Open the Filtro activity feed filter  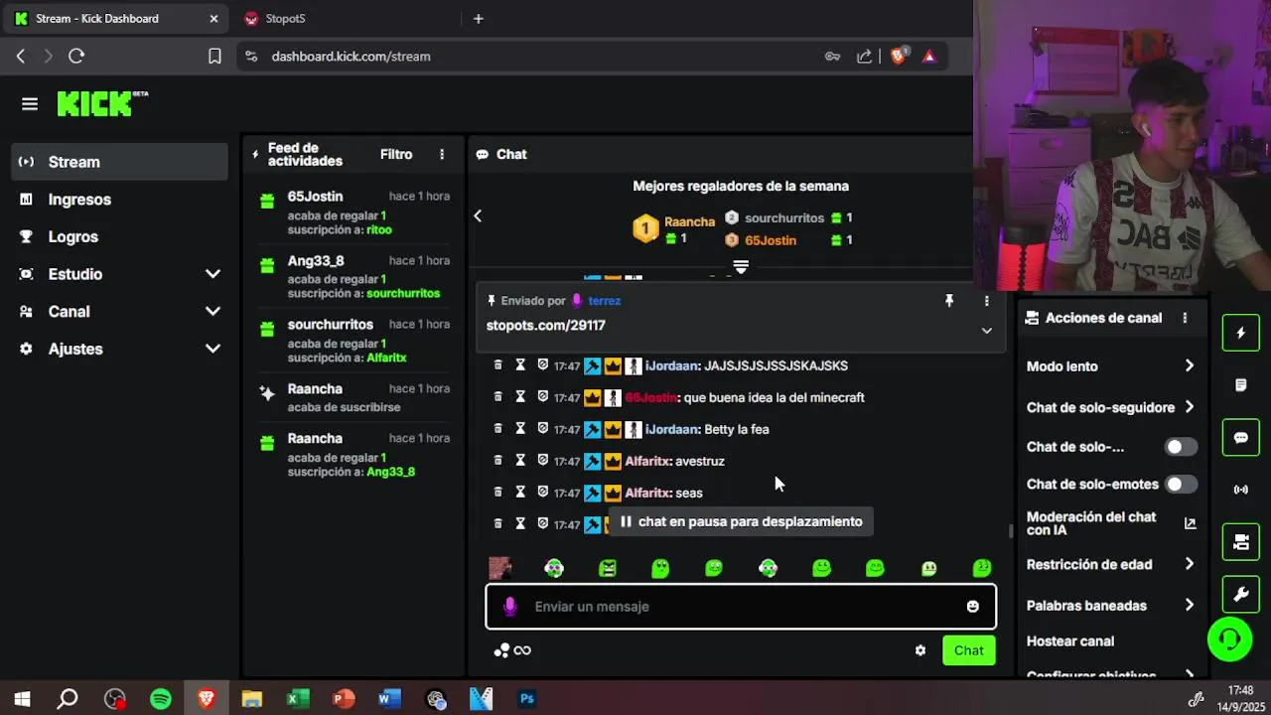[x=396, y=154]
